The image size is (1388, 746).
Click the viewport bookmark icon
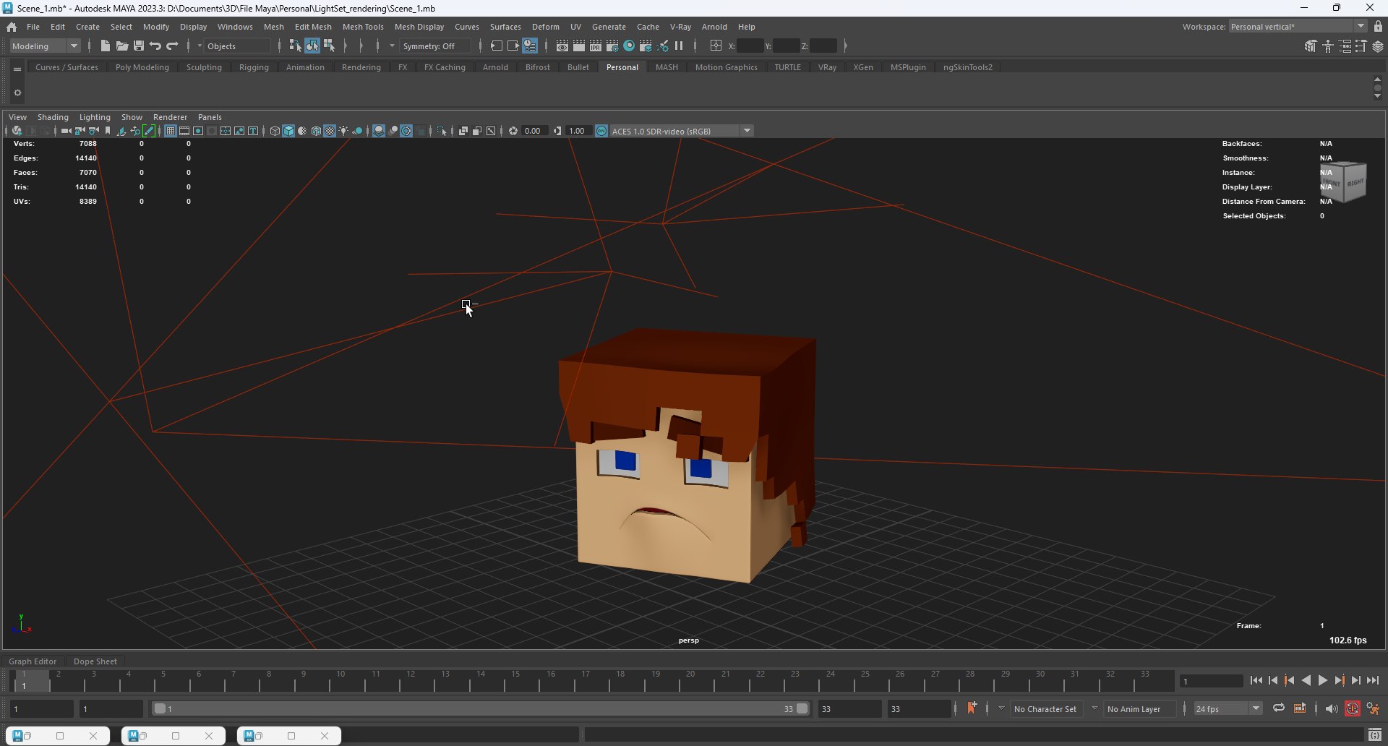[108, 131]
